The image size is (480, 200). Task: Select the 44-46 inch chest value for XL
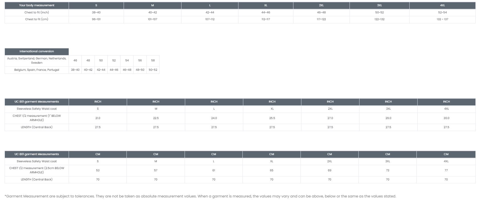[x=266, y=13]
